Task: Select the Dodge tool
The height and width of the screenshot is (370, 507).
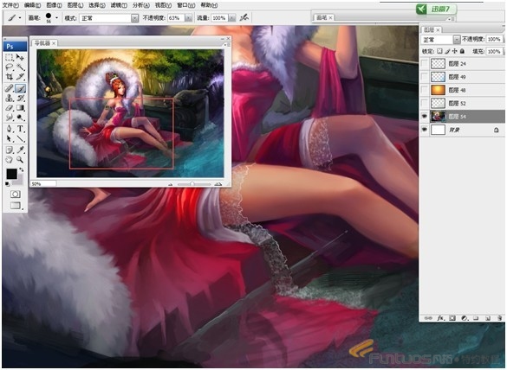Action: 21,118
